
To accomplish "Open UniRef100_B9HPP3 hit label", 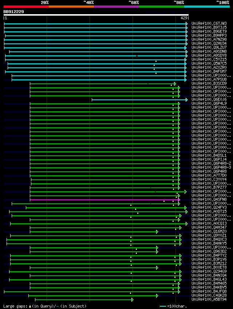I will [x=209, y=36].
